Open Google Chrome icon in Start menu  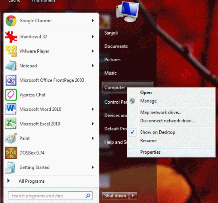[x=11, y=21]
